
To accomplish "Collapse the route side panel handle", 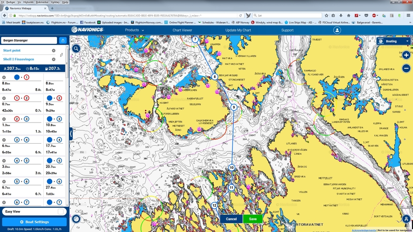I will (x=71, y=134).
